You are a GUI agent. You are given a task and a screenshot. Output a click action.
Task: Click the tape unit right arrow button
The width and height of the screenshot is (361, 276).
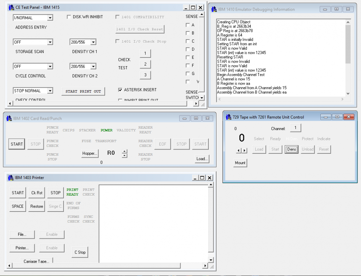point(245,151)
